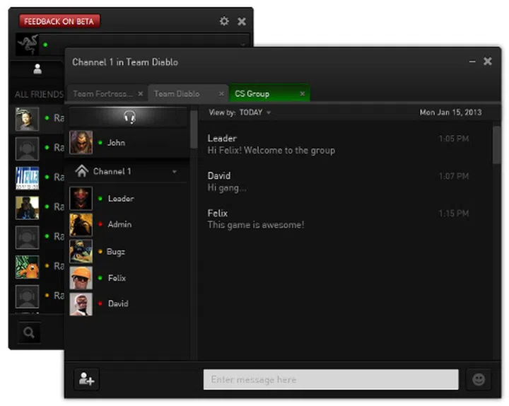Select Leader in the channel member list
Viewport: 509px width, 406px height.
[120, 199]
